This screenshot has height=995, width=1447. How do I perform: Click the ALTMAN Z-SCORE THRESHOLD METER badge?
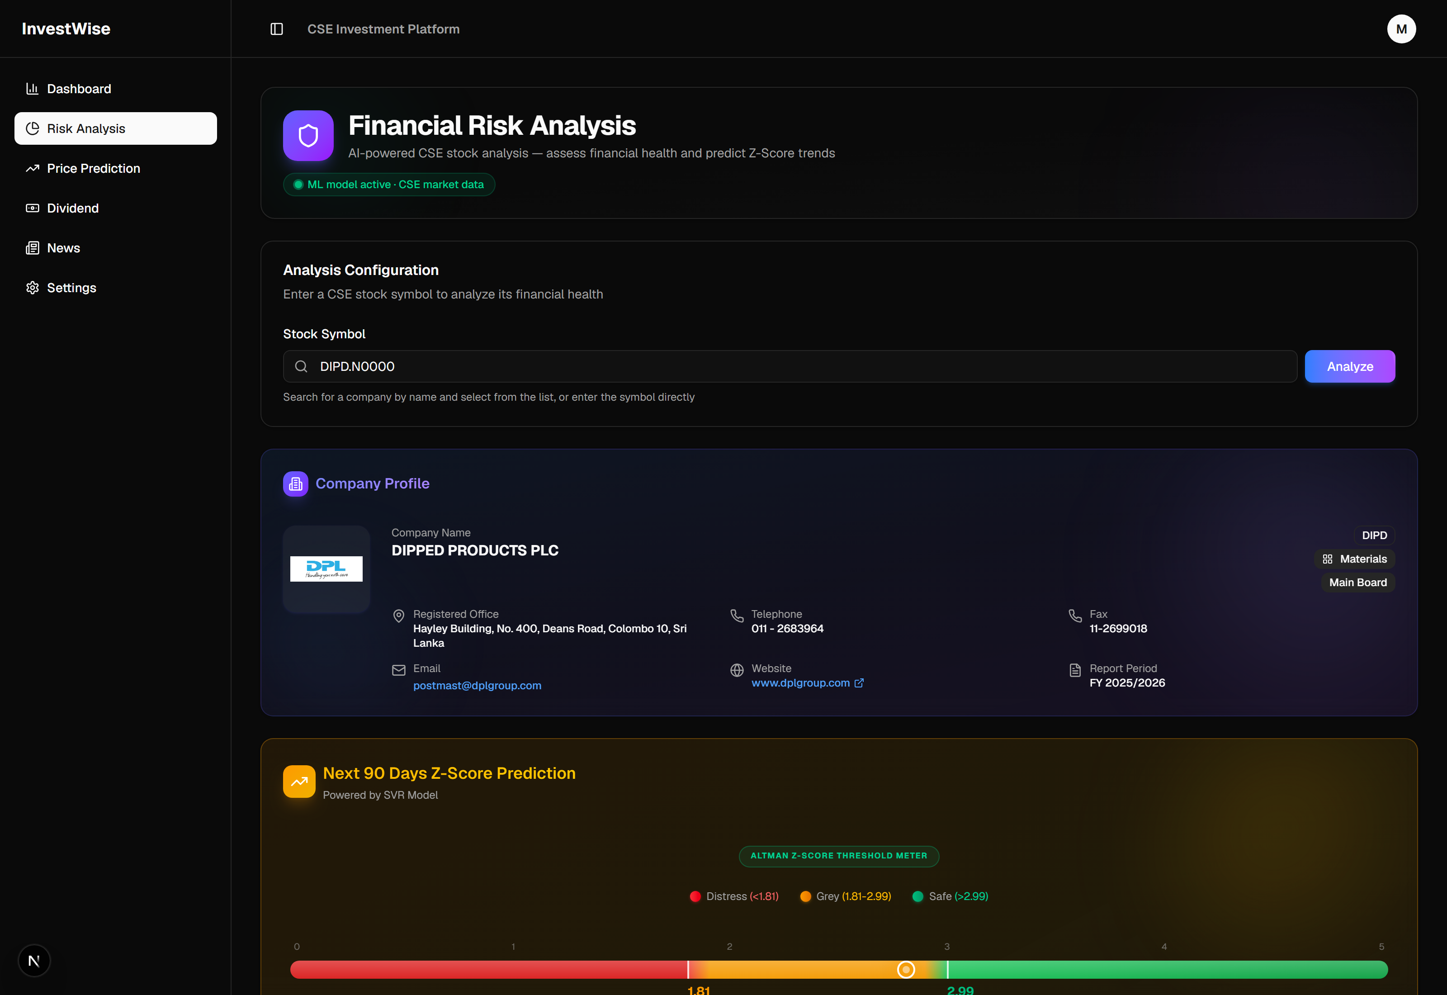click(x=839, y=856)
